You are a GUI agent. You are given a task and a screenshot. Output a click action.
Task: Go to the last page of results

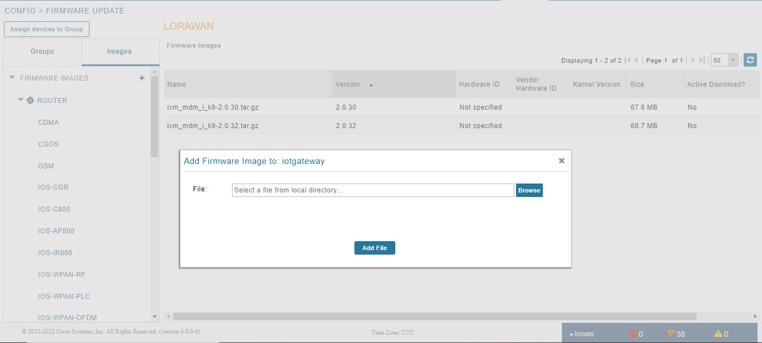(702, 60)
